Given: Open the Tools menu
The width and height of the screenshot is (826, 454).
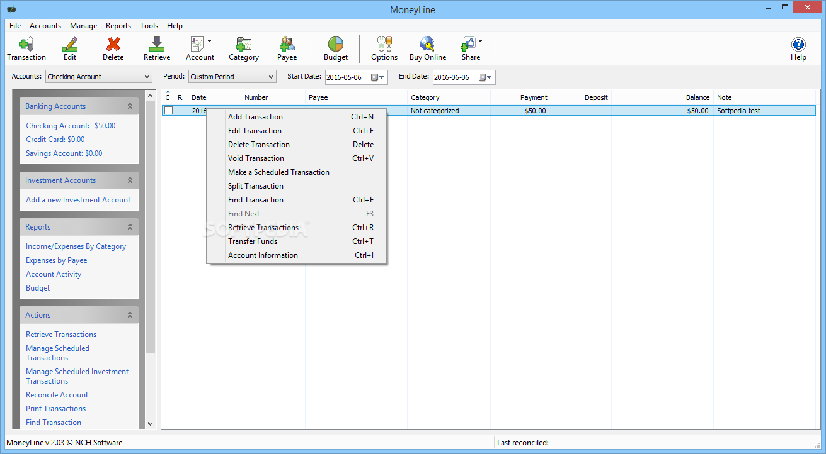Looking at the screenshot, I should 149,26.
